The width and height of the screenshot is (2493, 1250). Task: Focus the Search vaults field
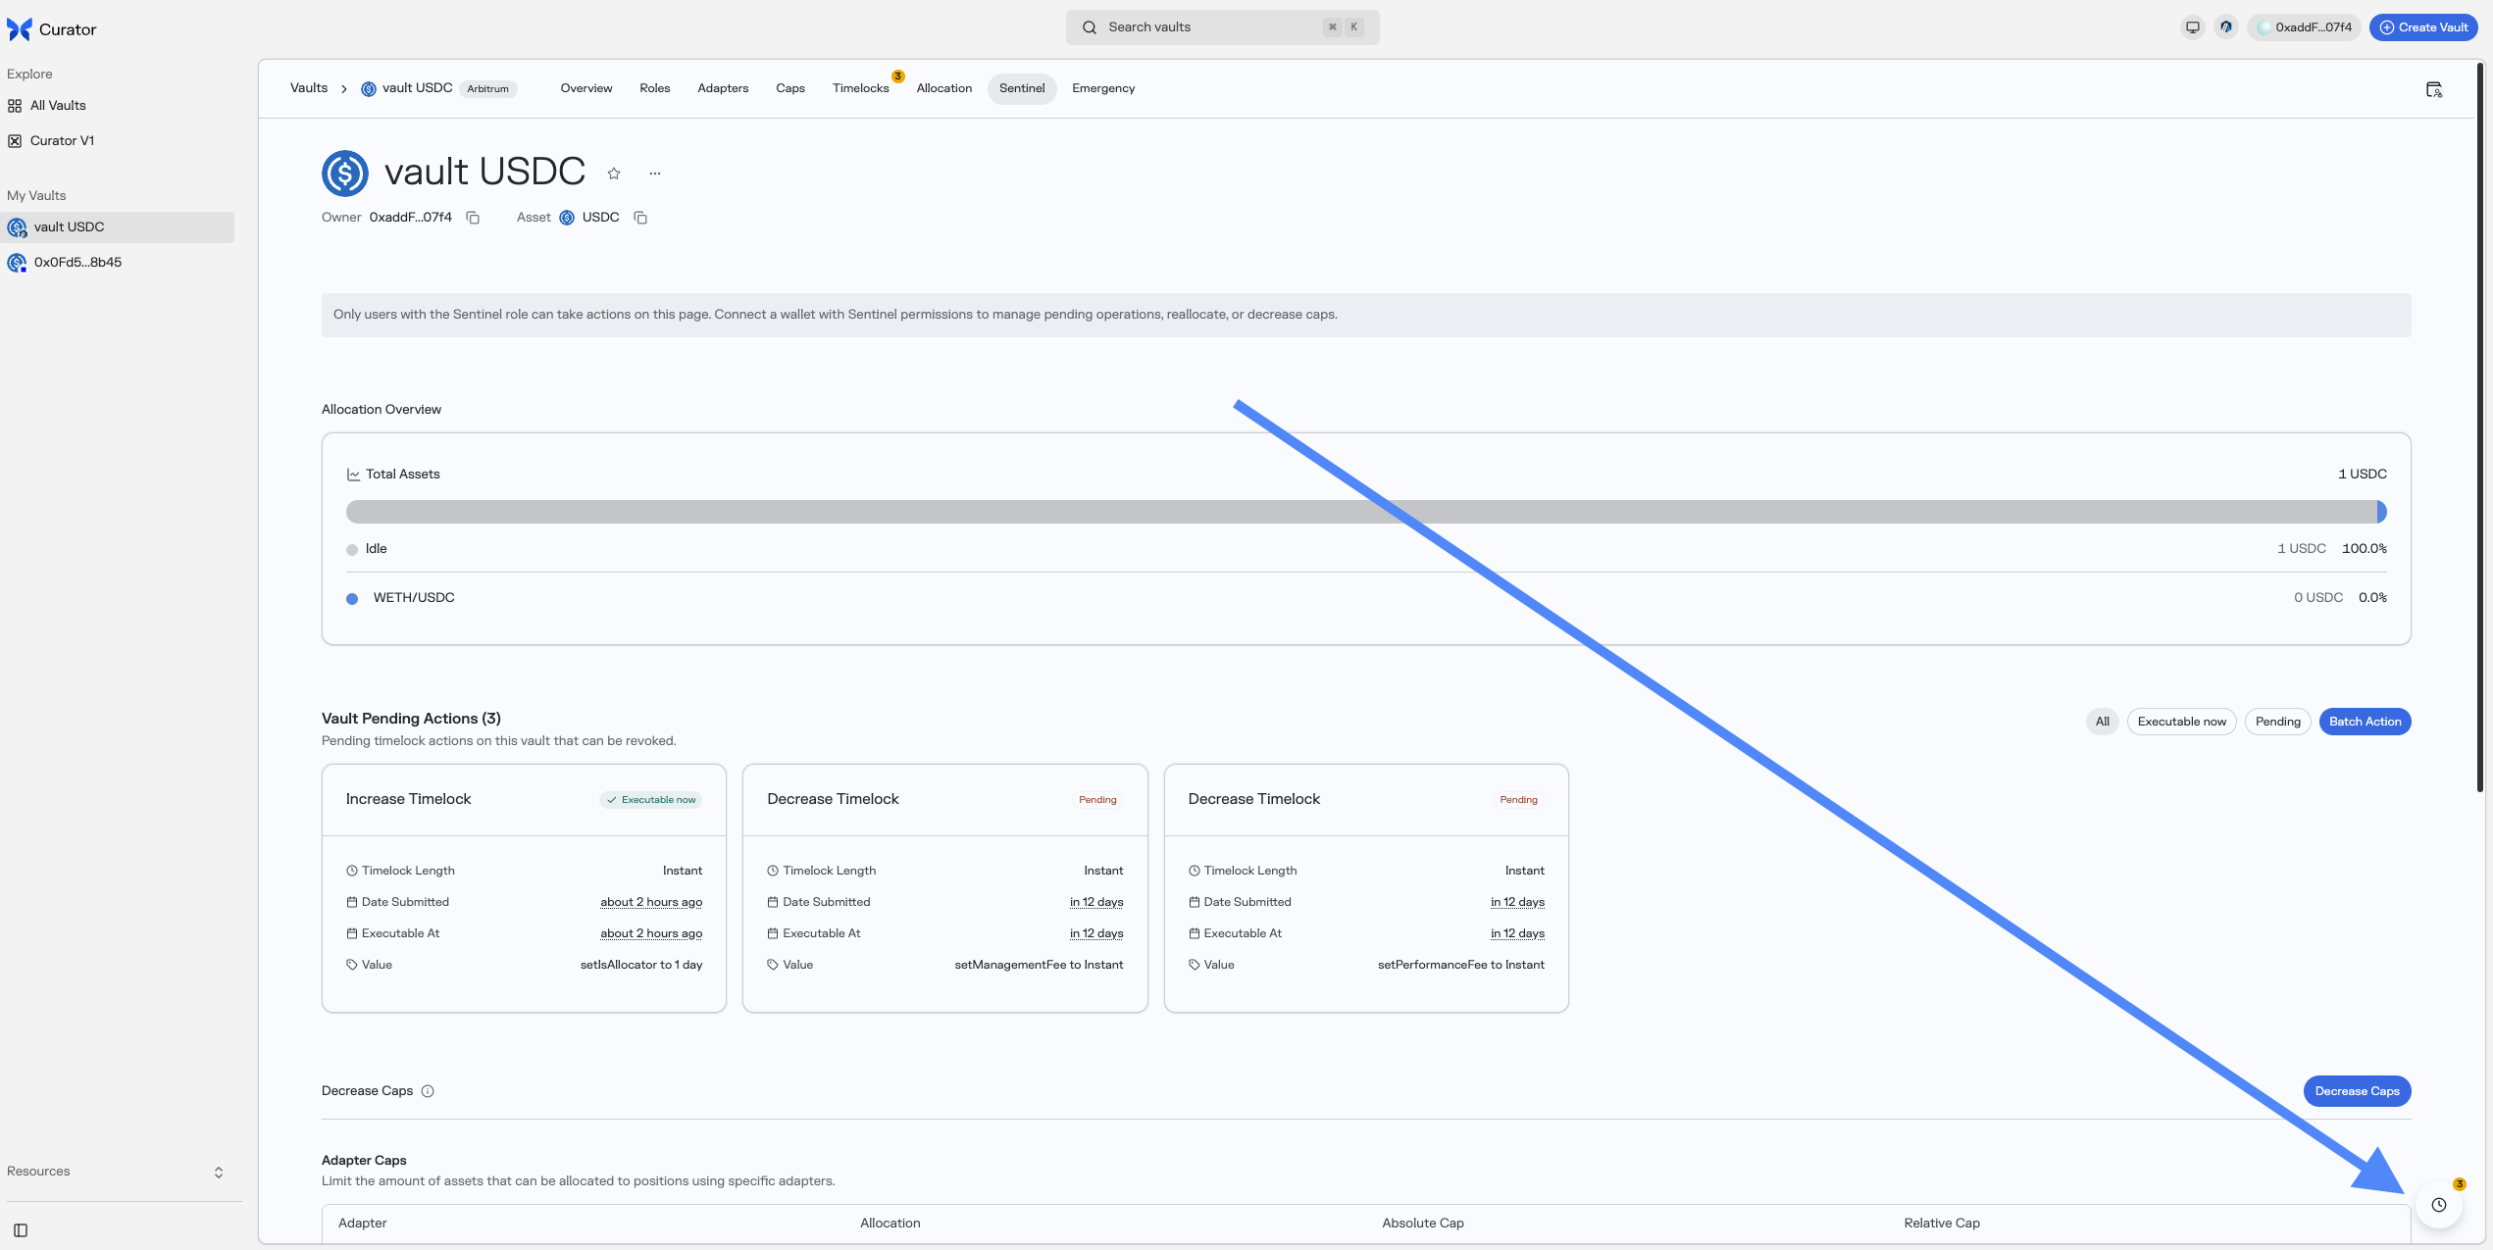(1222, 27)
